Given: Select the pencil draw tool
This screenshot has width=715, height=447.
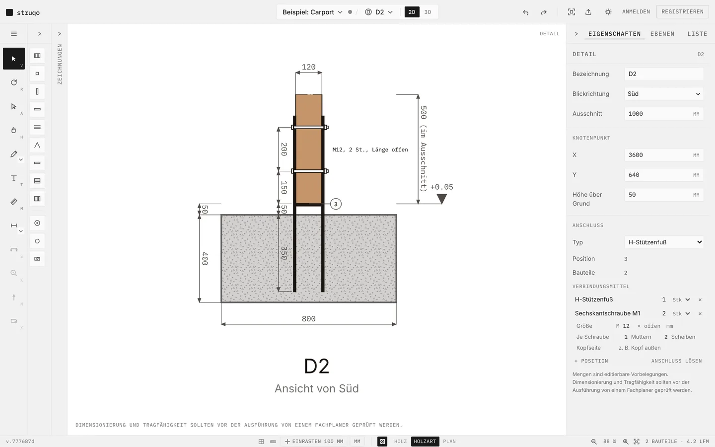Looking at the screenshot, I should (x=14, y=154).
